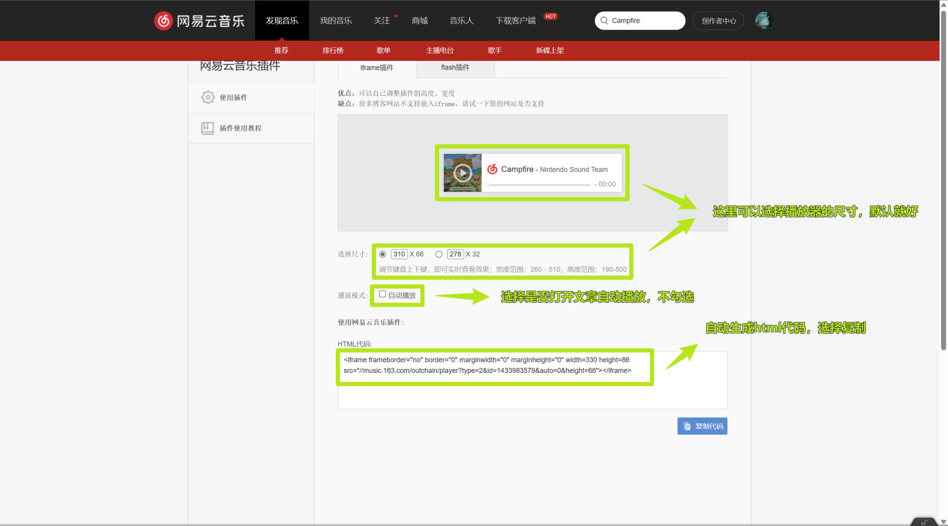The image size is (948, 526).
Task: Open 我的音乐 in top navigation
Action: point(336,20)
